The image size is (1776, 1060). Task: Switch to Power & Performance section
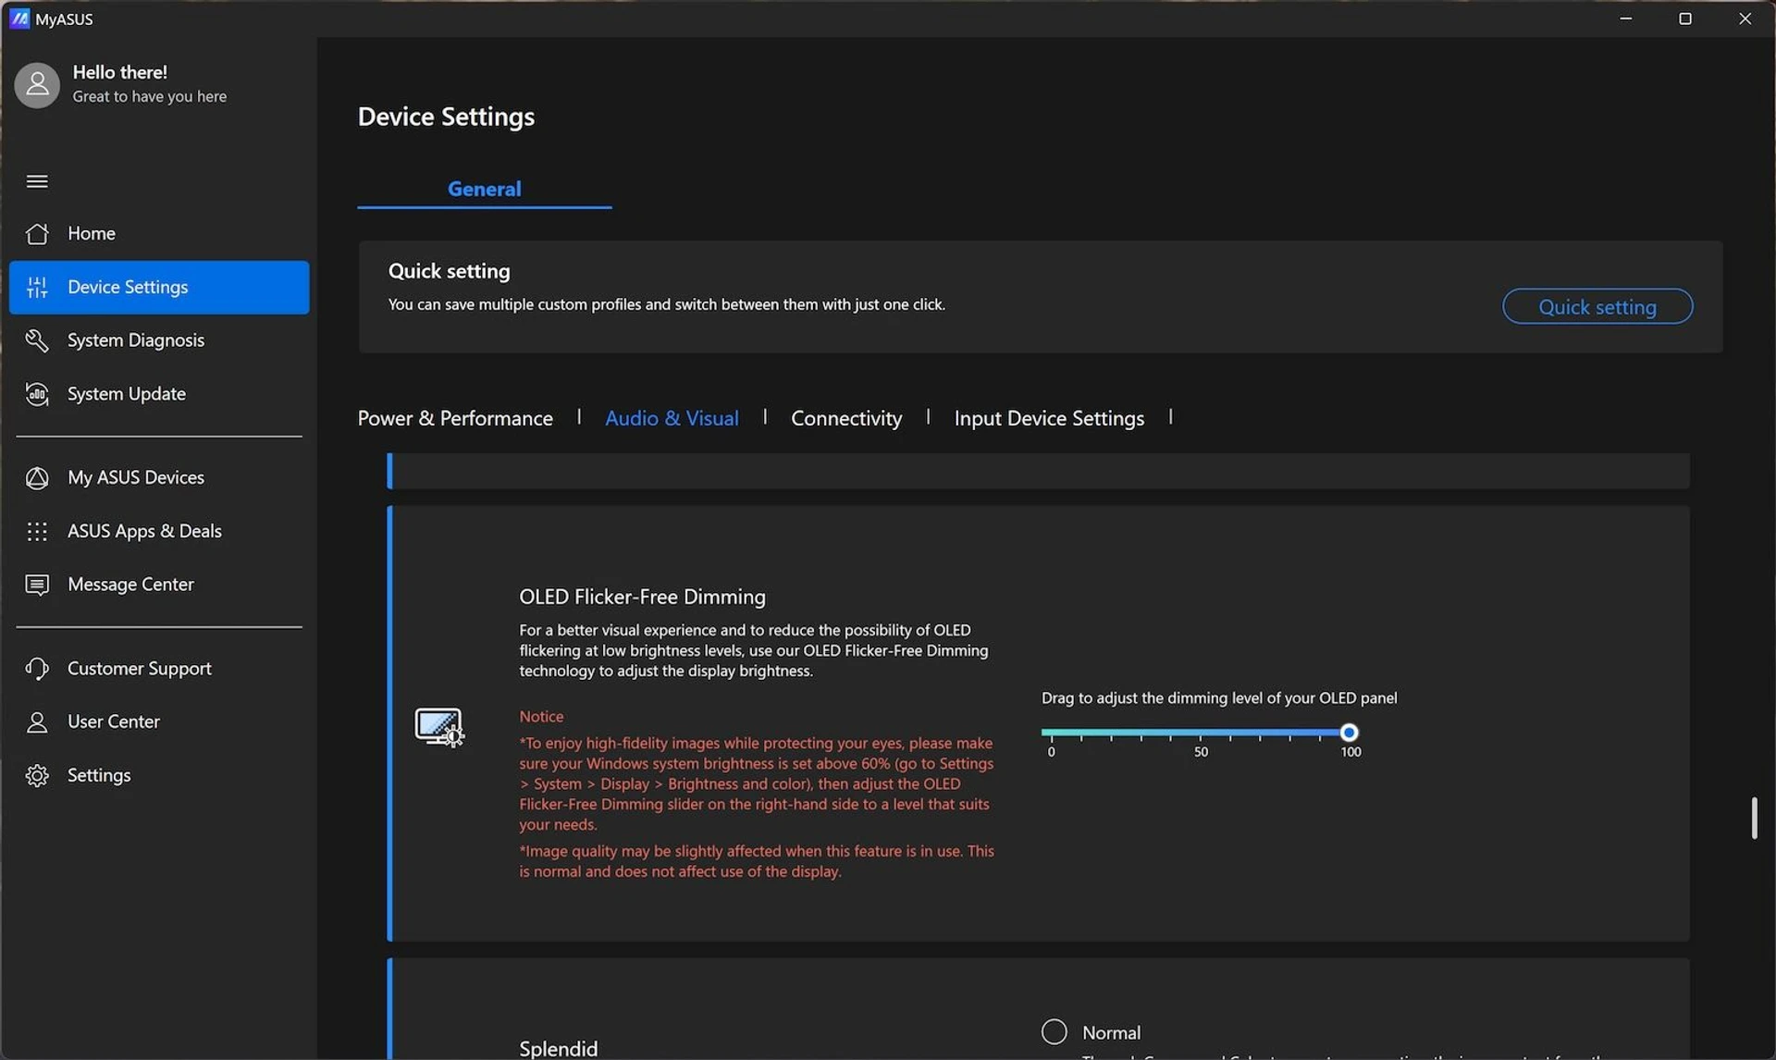455,418
